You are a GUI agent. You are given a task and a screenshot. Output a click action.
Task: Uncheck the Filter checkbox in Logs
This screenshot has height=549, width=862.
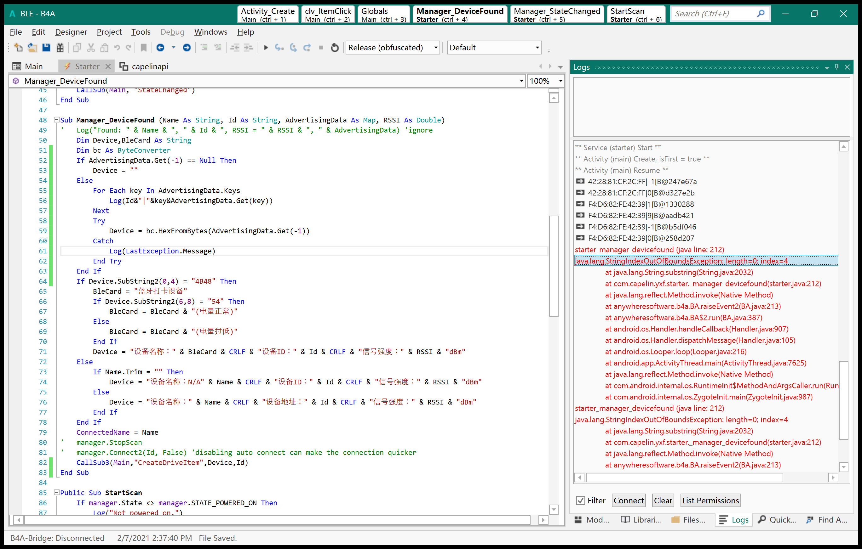click(x=580, y=500)
